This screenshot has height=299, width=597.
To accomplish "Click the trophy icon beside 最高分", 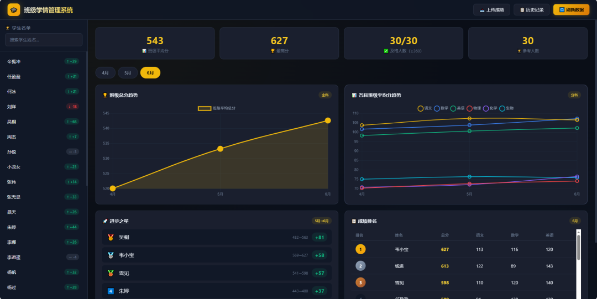I will [x=273, y=51].
